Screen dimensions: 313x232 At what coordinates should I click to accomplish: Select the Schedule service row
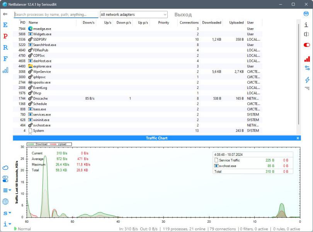tap(138, 104)
